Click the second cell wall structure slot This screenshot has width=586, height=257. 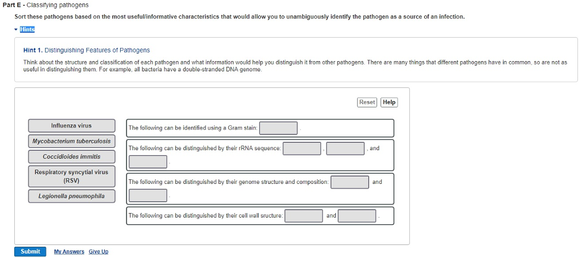[357, 216]
